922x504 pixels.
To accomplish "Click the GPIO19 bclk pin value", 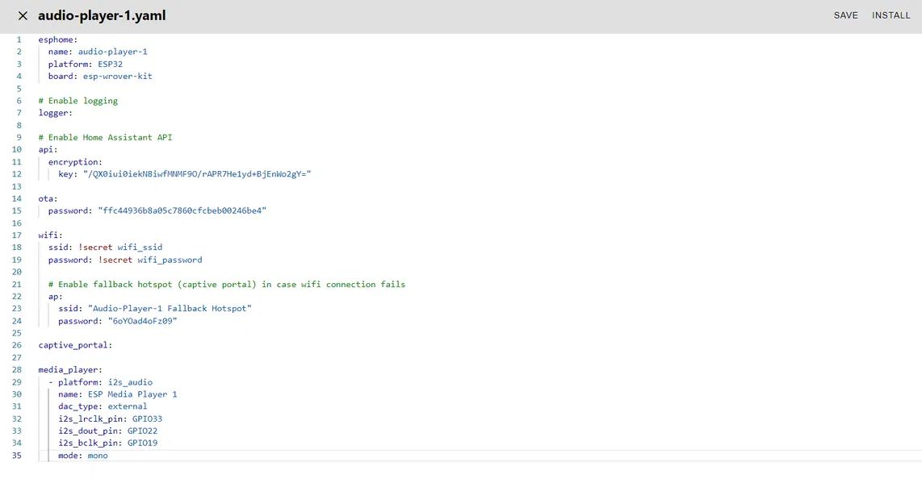I will 142,444.
